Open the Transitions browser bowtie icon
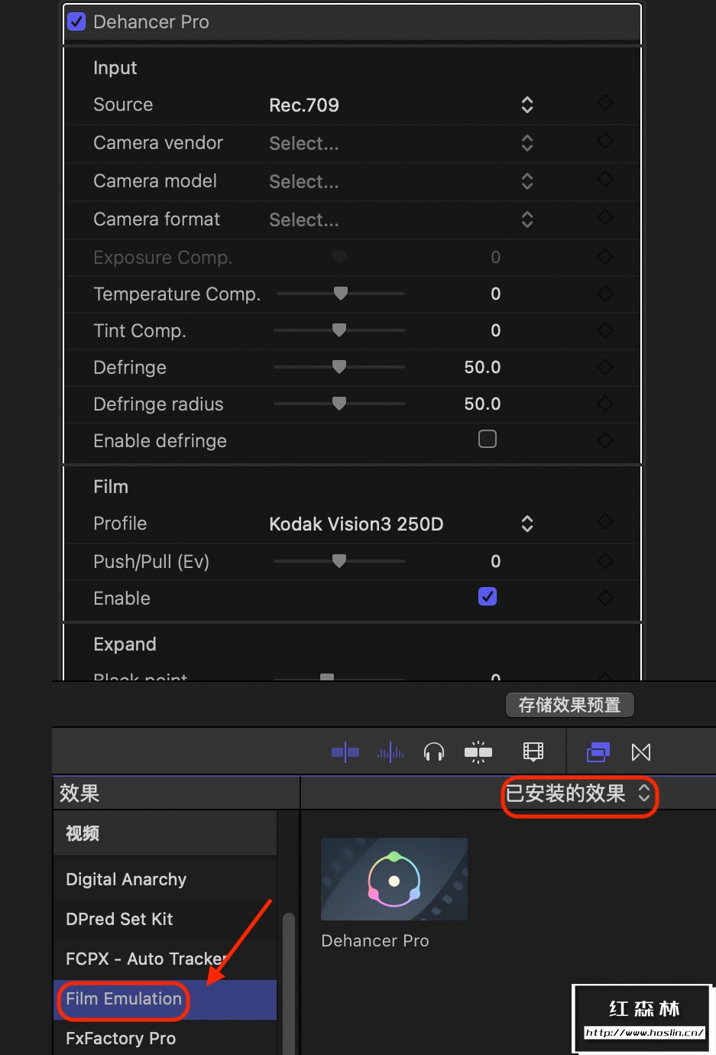Screen dimensions: 716x1055 [641, 752]
